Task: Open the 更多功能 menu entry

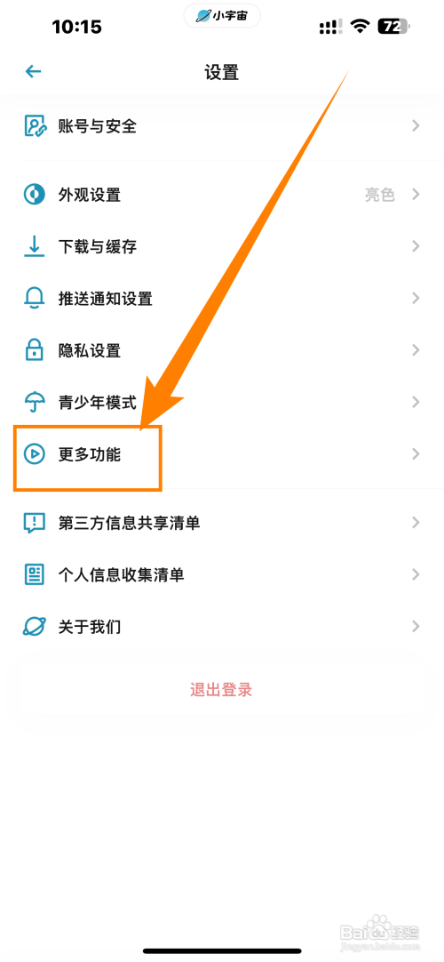Action: (222, 454)
